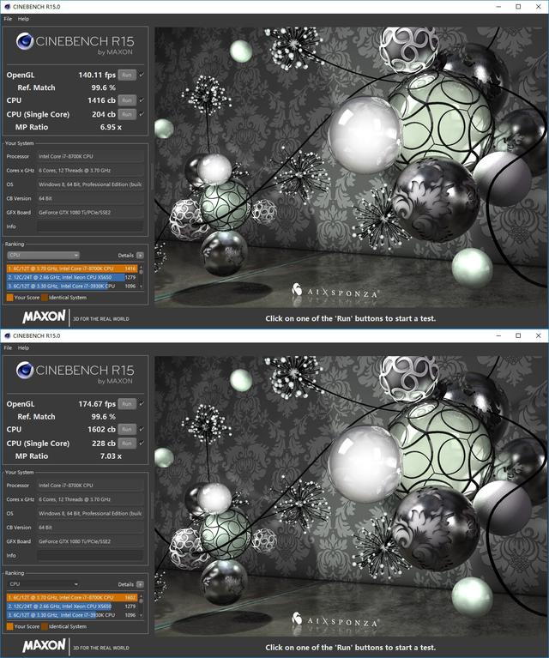Click the orange Your Score swatch in the 1416 cb window
Image resolution: width=549 pixels, height=658 pixels.
pyautogui.click(x=9, y=298)
